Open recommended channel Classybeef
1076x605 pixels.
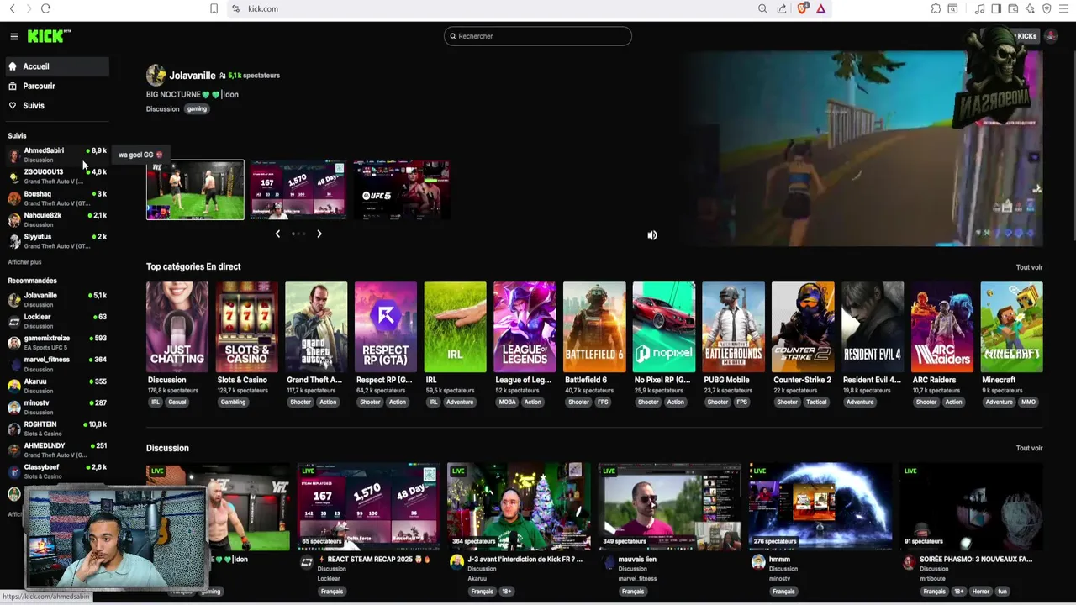pyautogui.click(x=57, y=471)
